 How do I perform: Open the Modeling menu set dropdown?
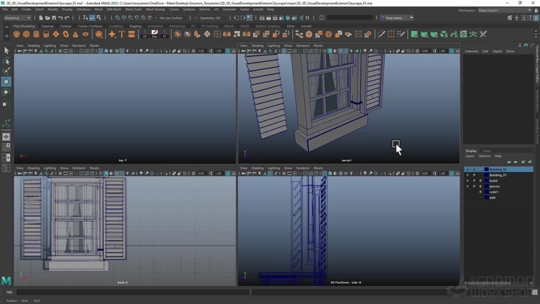(x=17, y=18)
